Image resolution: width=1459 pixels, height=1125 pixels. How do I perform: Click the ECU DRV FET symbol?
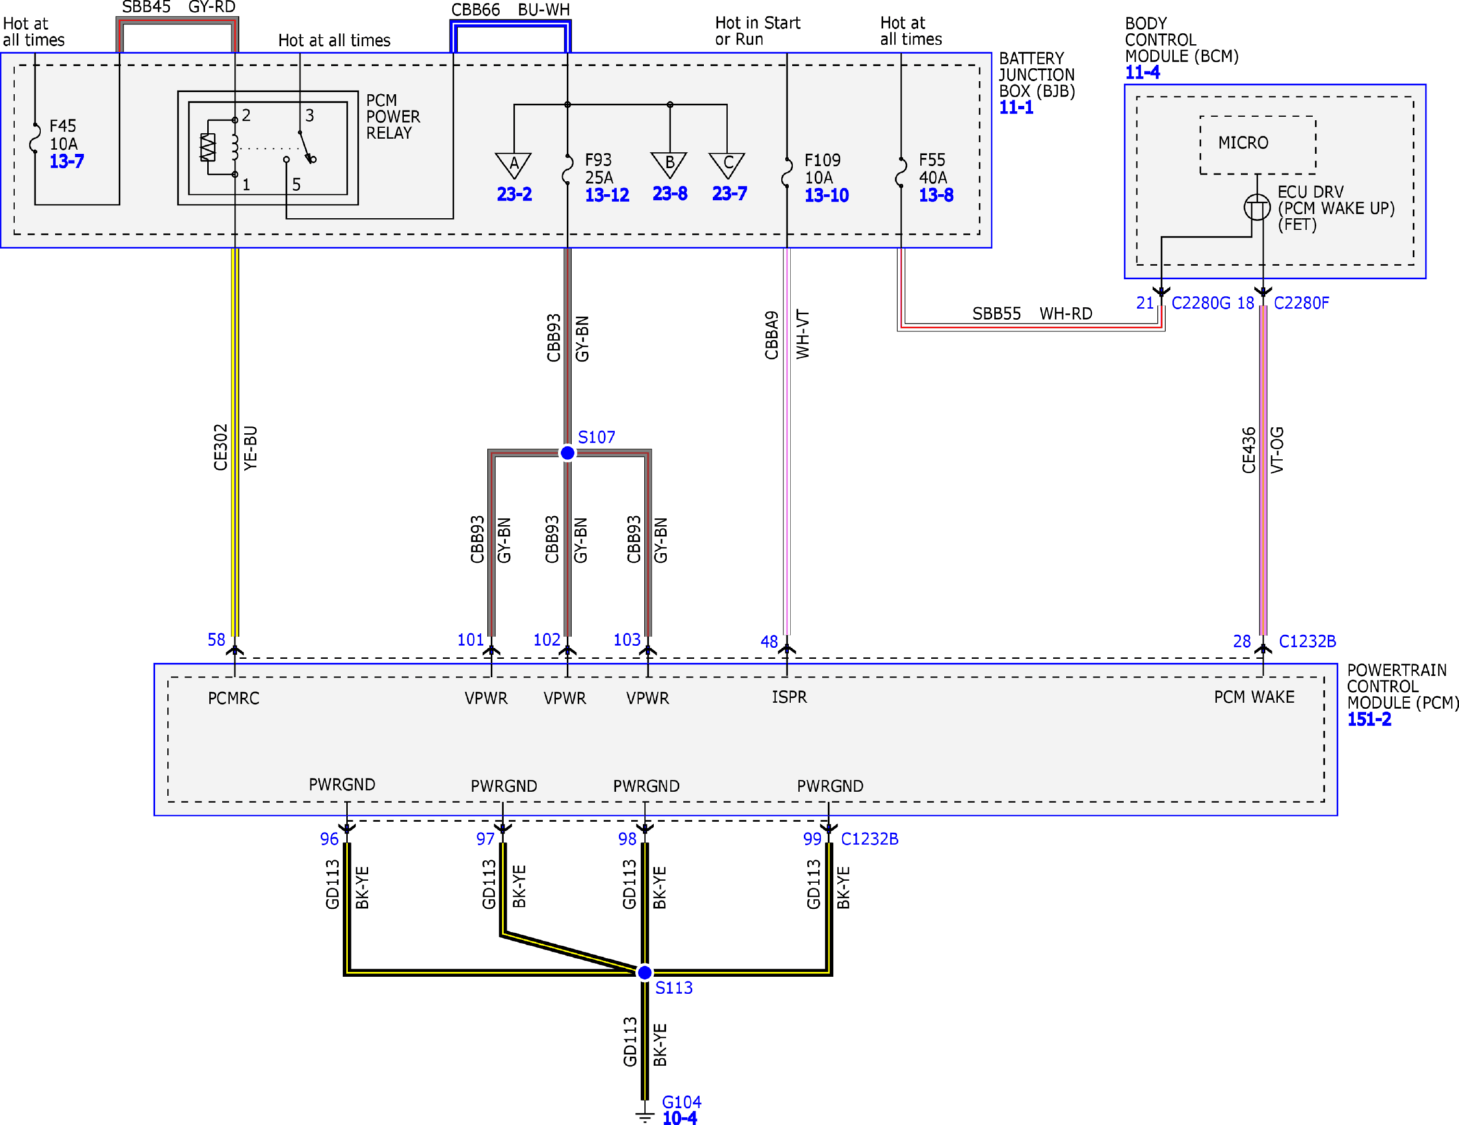(x=1257, y=207)
